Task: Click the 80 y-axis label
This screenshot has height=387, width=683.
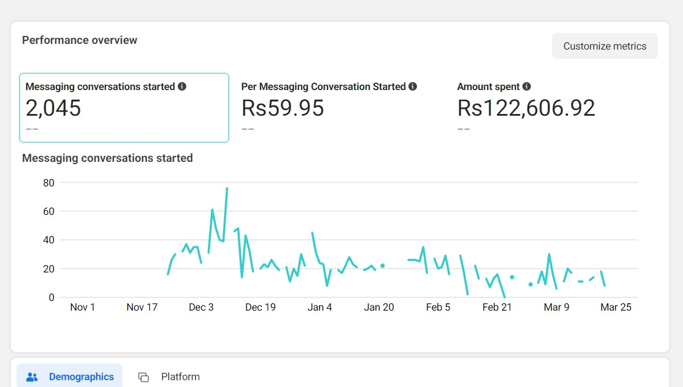Action: click(49, 183)
